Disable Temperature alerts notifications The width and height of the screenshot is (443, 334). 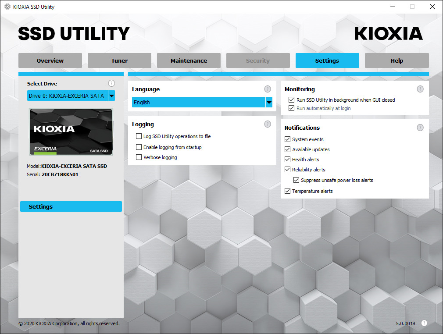pos(288,191)
